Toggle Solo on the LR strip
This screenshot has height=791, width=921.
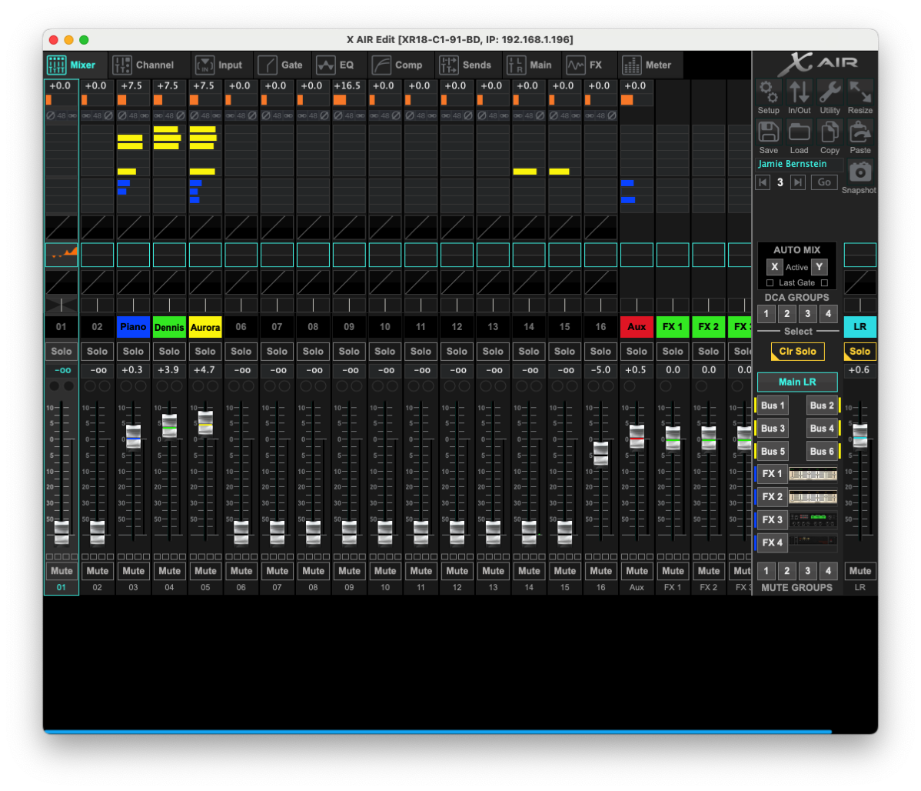[860, 351]
